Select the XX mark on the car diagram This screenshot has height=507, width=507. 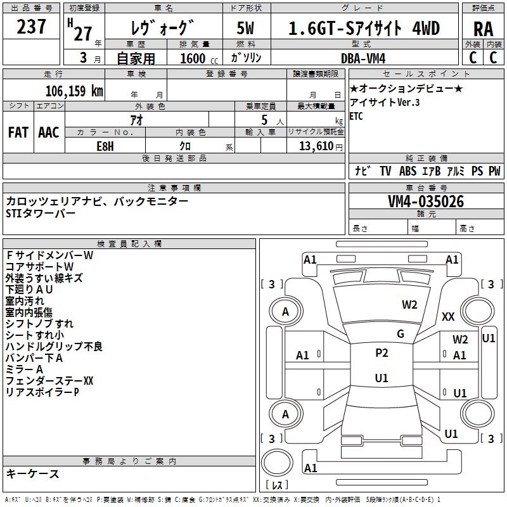coord(448,316)
